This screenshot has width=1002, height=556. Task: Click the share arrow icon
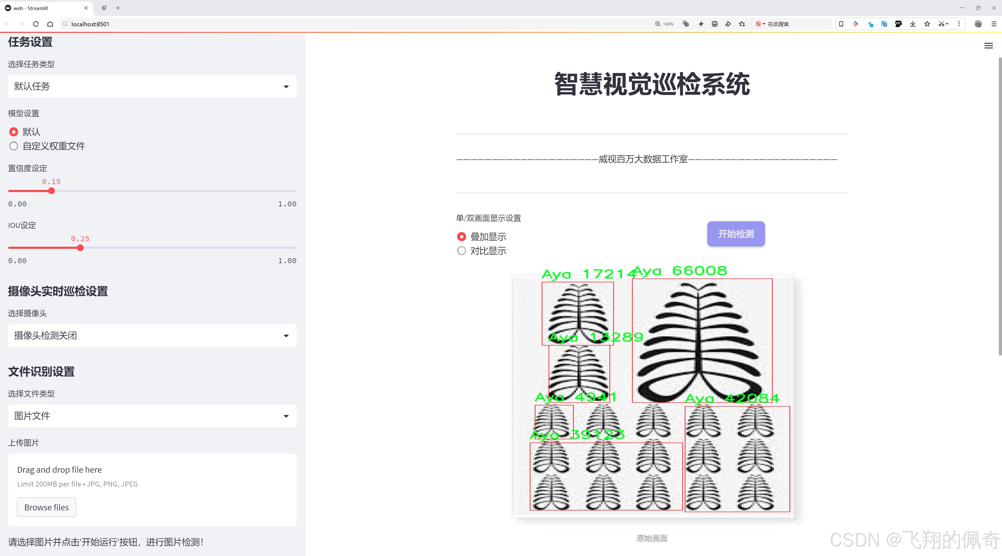pyautogui.click(x=728, y=24)
